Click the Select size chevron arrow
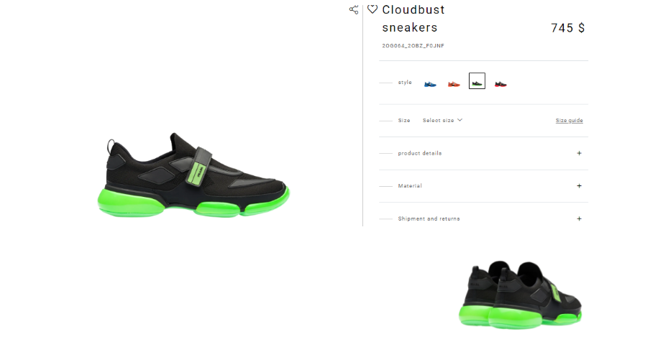 (460, 120)
